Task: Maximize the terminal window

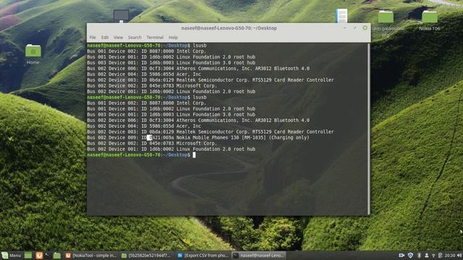Action: (354, 27)
